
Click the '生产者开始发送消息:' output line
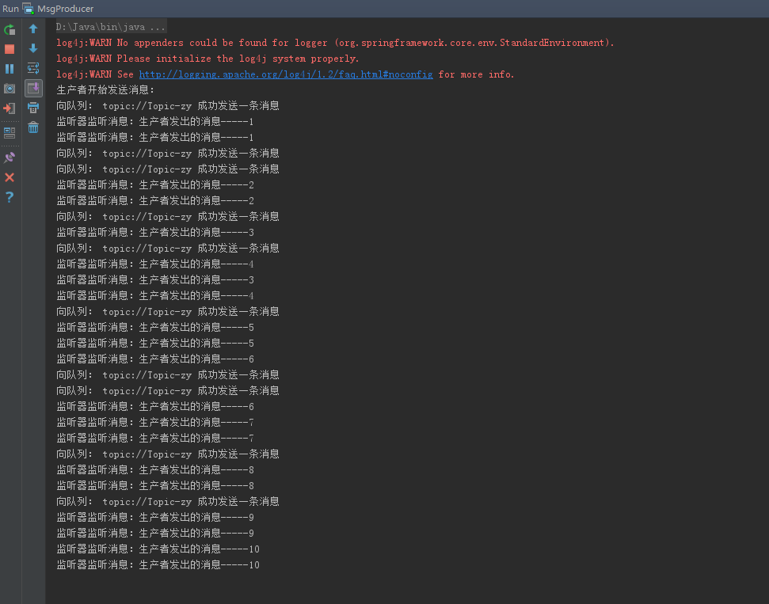click(105, 89)
